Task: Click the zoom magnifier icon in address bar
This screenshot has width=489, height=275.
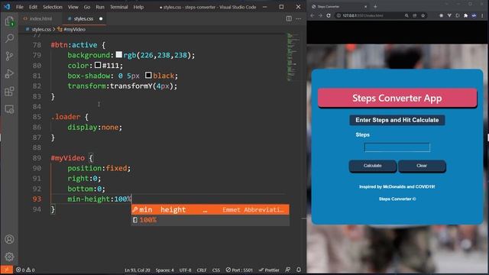Action: click(x=406, y=15)
